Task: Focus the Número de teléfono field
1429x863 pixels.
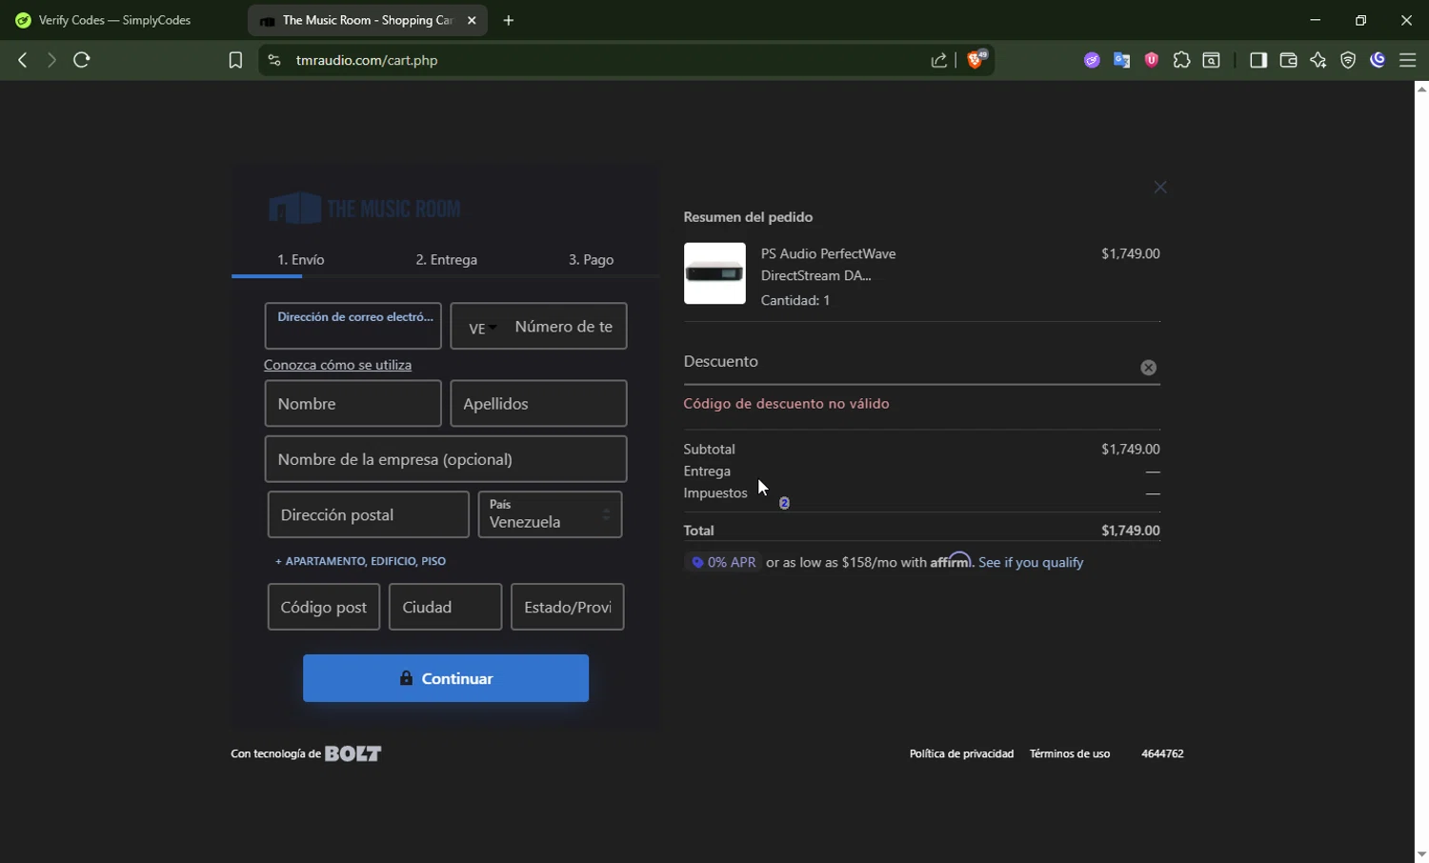Action: pyautogui.click(x=564, y=326)
